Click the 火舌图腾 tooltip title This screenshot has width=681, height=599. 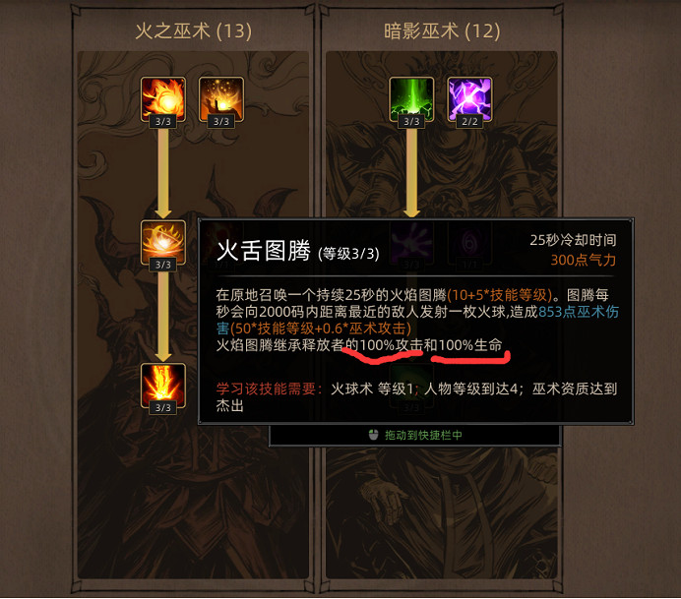pos(264,251)
